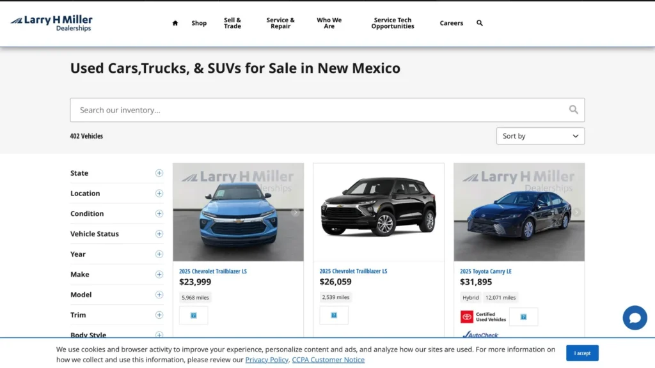655x368 pixels.
Task: Show next photo of Toyota Camry
Action: click(x=576, y=212)
